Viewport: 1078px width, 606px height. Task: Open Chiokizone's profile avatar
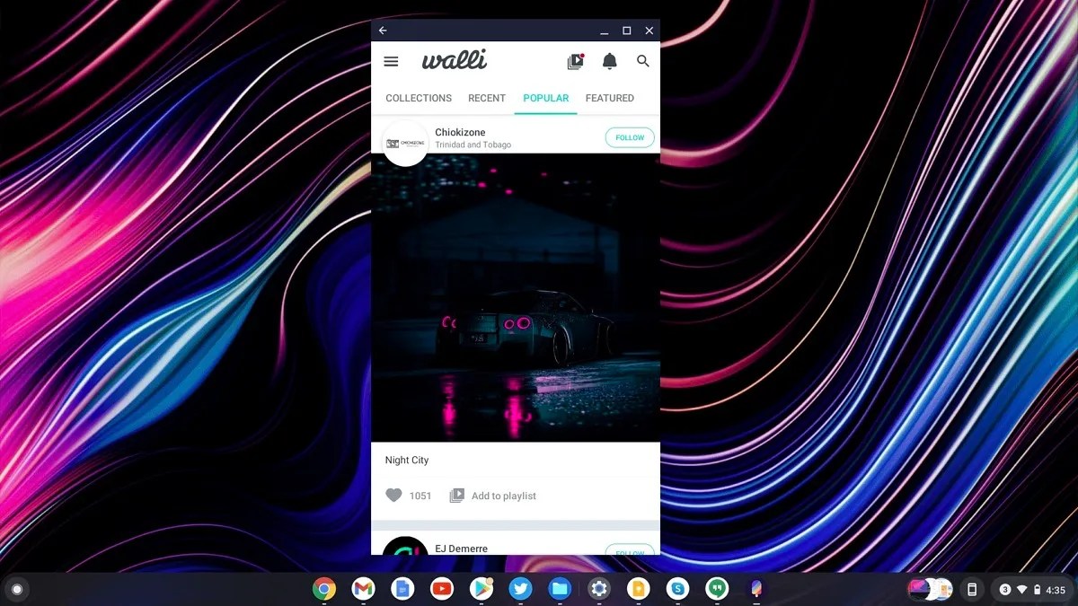[405, 142]
